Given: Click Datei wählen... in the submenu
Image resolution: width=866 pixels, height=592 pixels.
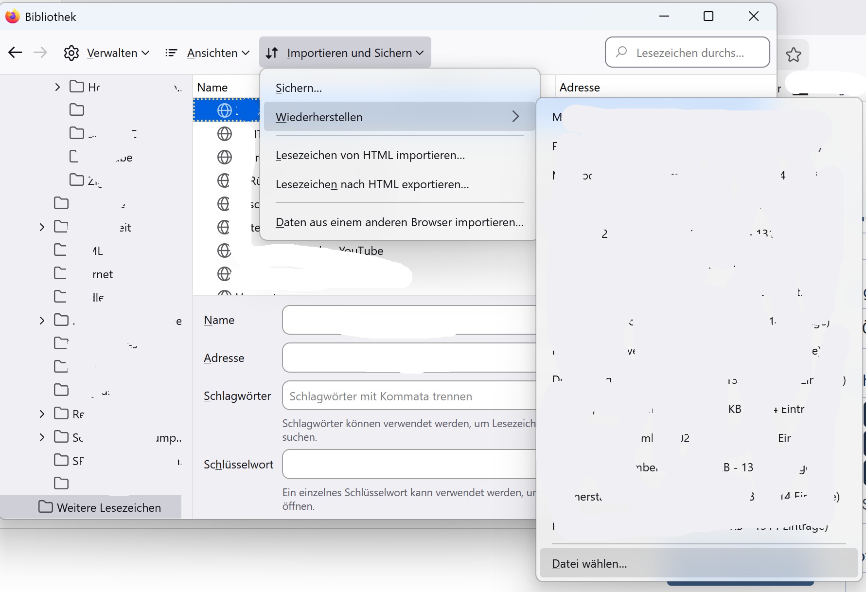Looking at the screenshot, I should click(589, 563).
